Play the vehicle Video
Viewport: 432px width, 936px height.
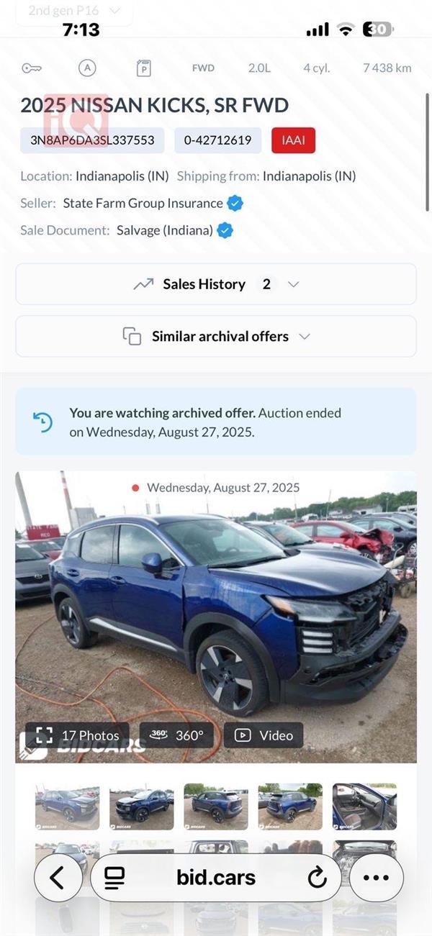coord(263,735)
